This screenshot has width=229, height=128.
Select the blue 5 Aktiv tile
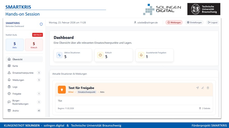15,45
